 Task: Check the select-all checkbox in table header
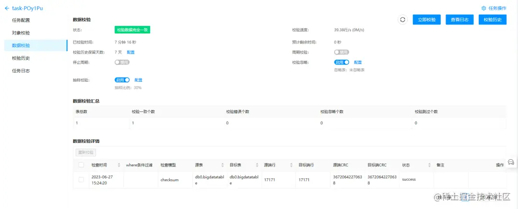81,165
